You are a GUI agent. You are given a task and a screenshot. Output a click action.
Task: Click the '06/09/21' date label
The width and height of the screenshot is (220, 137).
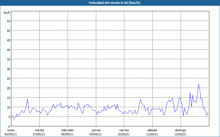pos(11,134)
